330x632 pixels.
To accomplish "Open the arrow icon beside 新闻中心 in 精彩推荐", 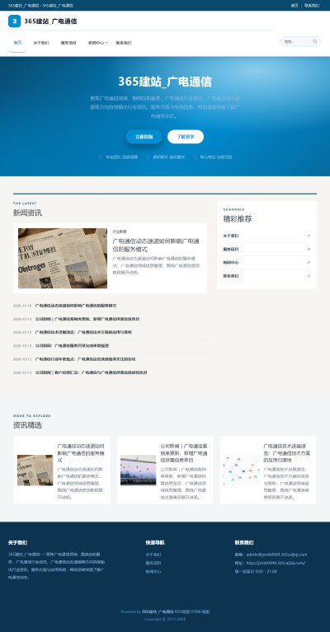I will click(309, 262).
